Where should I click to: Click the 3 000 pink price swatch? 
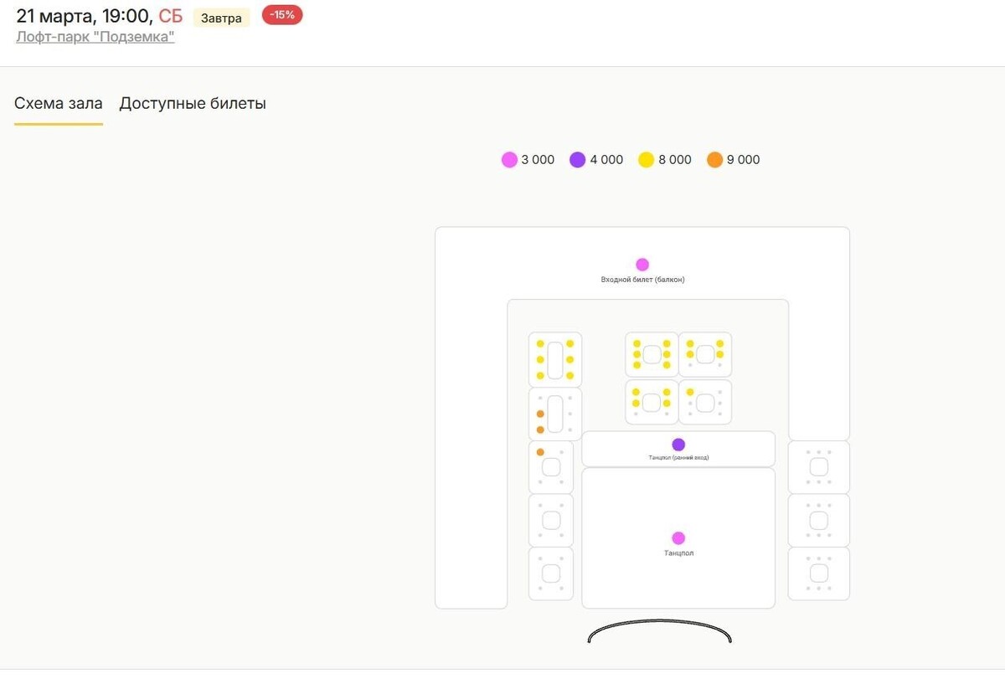pyautogui.click(x=509, y=160)
